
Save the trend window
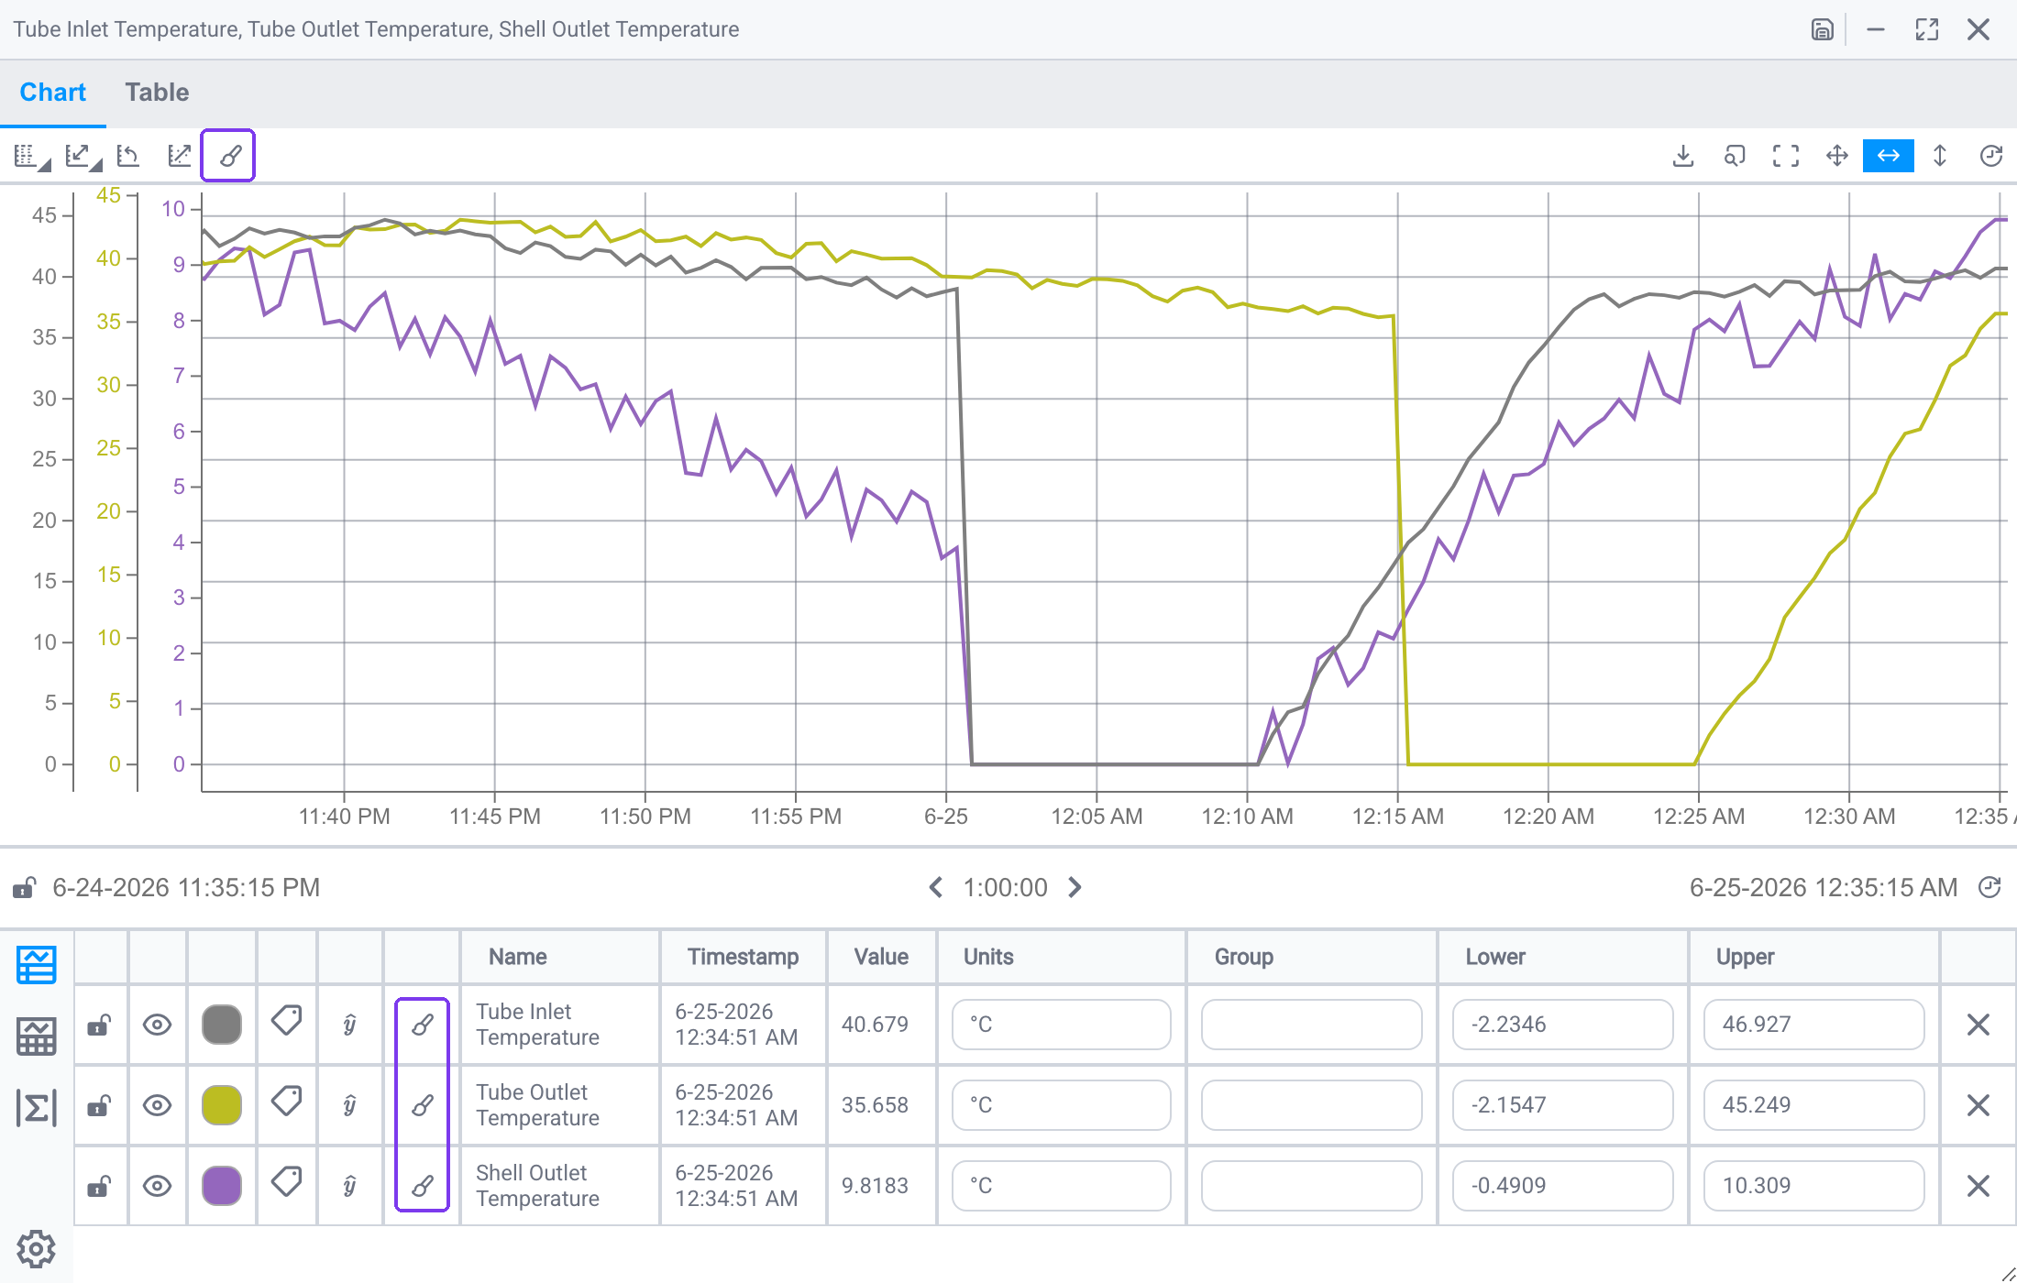click(x=1823, y=29)
